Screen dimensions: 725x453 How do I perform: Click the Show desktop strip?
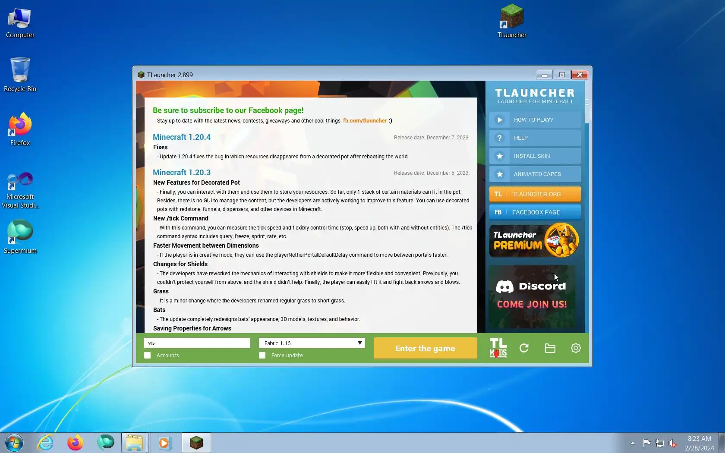tap(722, 443)
